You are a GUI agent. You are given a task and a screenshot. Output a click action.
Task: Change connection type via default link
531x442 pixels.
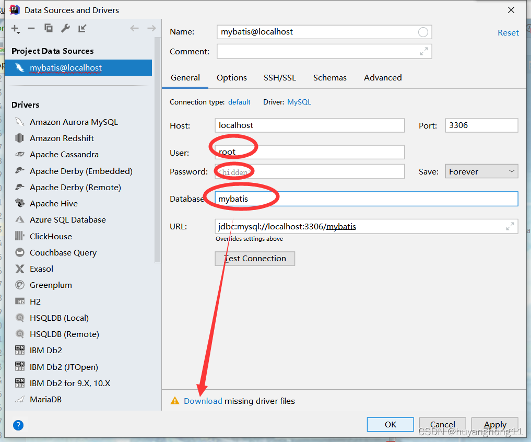click(x=239, y=102)
